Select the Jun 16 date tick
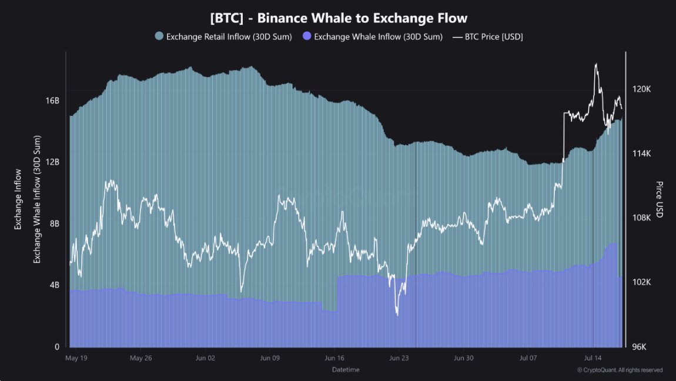676x381 pixels. pyautogui.click(x=334, y=358)
